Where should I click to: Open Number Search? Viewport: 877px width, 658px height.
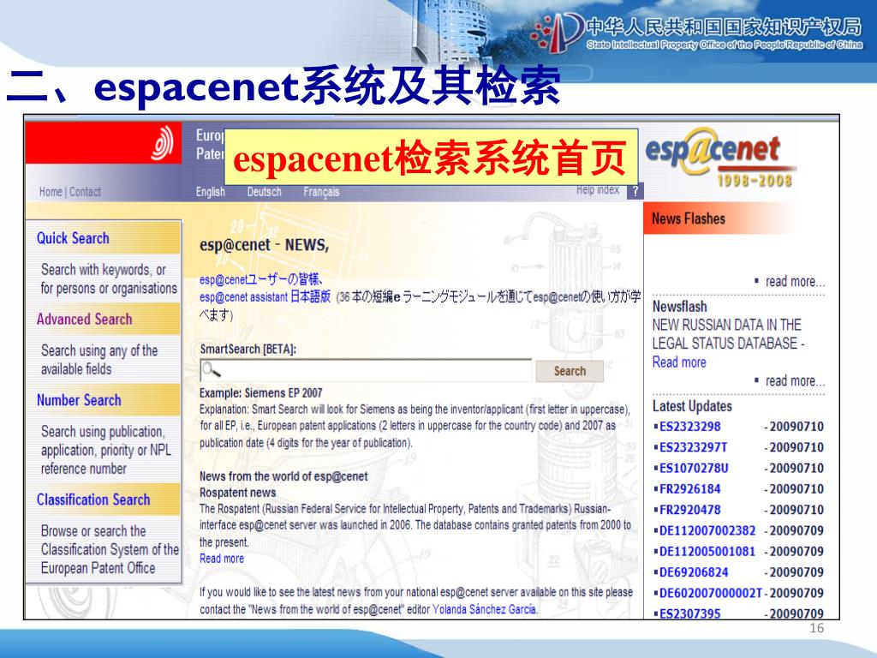(x=79, y=400)
